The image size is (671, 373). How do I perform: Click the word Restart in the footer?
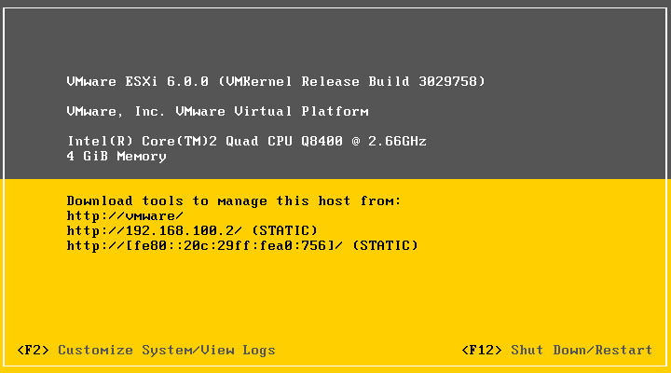click(x=623, y=350)
